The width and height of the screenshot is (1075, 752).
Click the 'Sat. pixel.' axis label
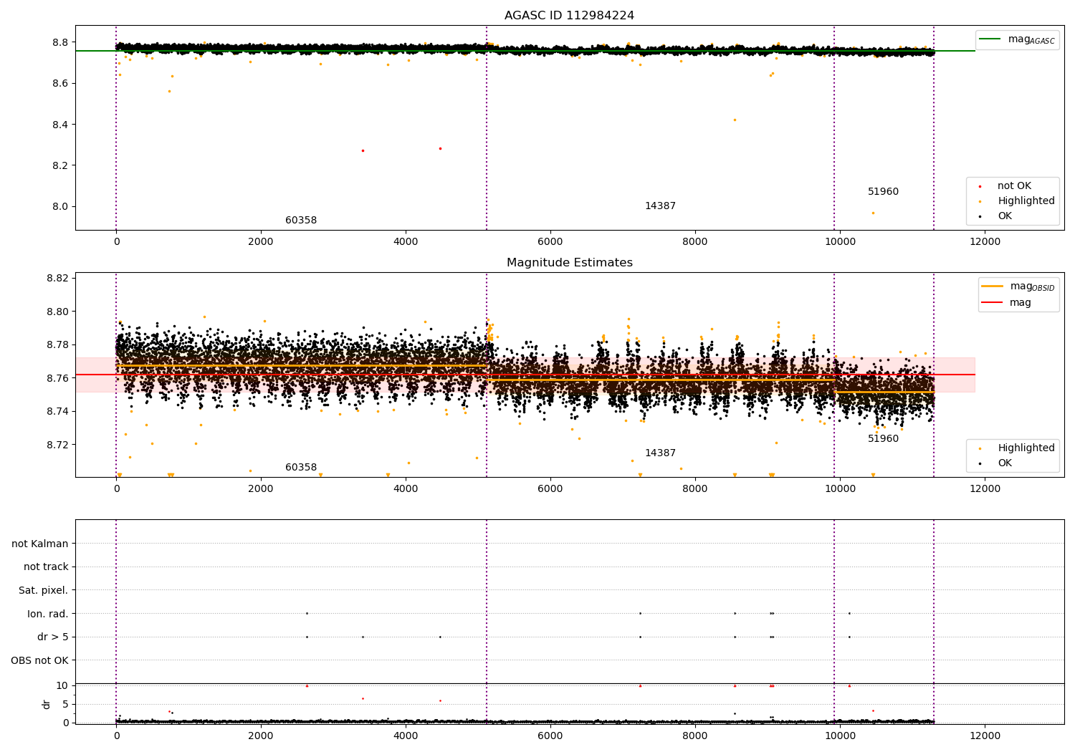pyautogui.click(x=43, y=591)
